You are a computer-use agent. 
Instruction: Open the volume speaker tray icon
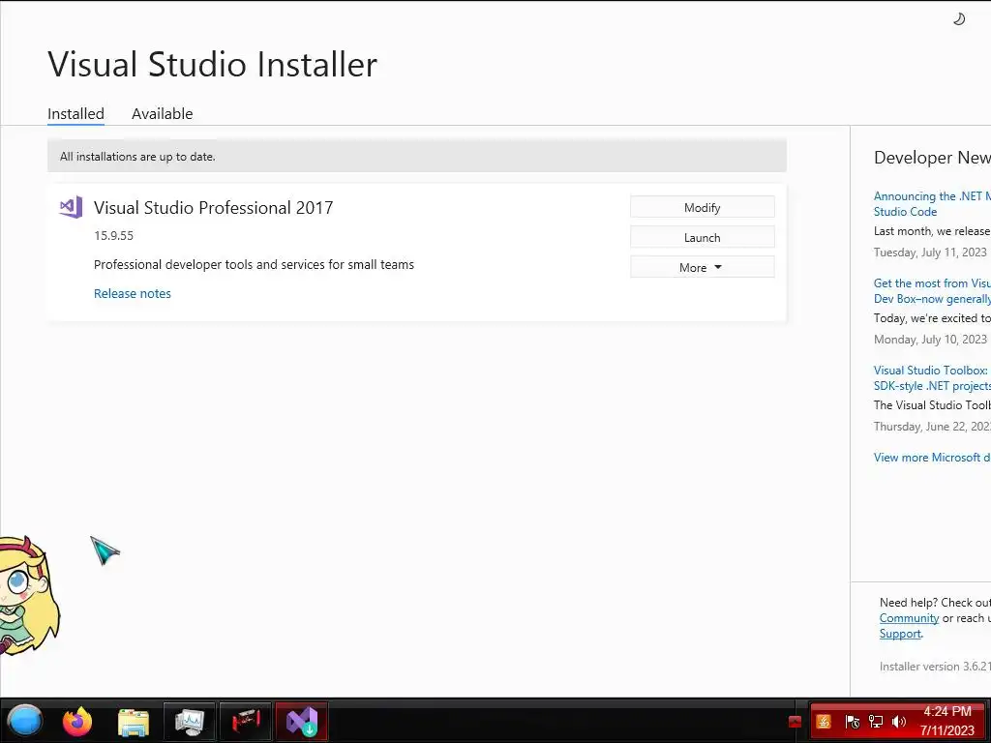click(899, 722)
